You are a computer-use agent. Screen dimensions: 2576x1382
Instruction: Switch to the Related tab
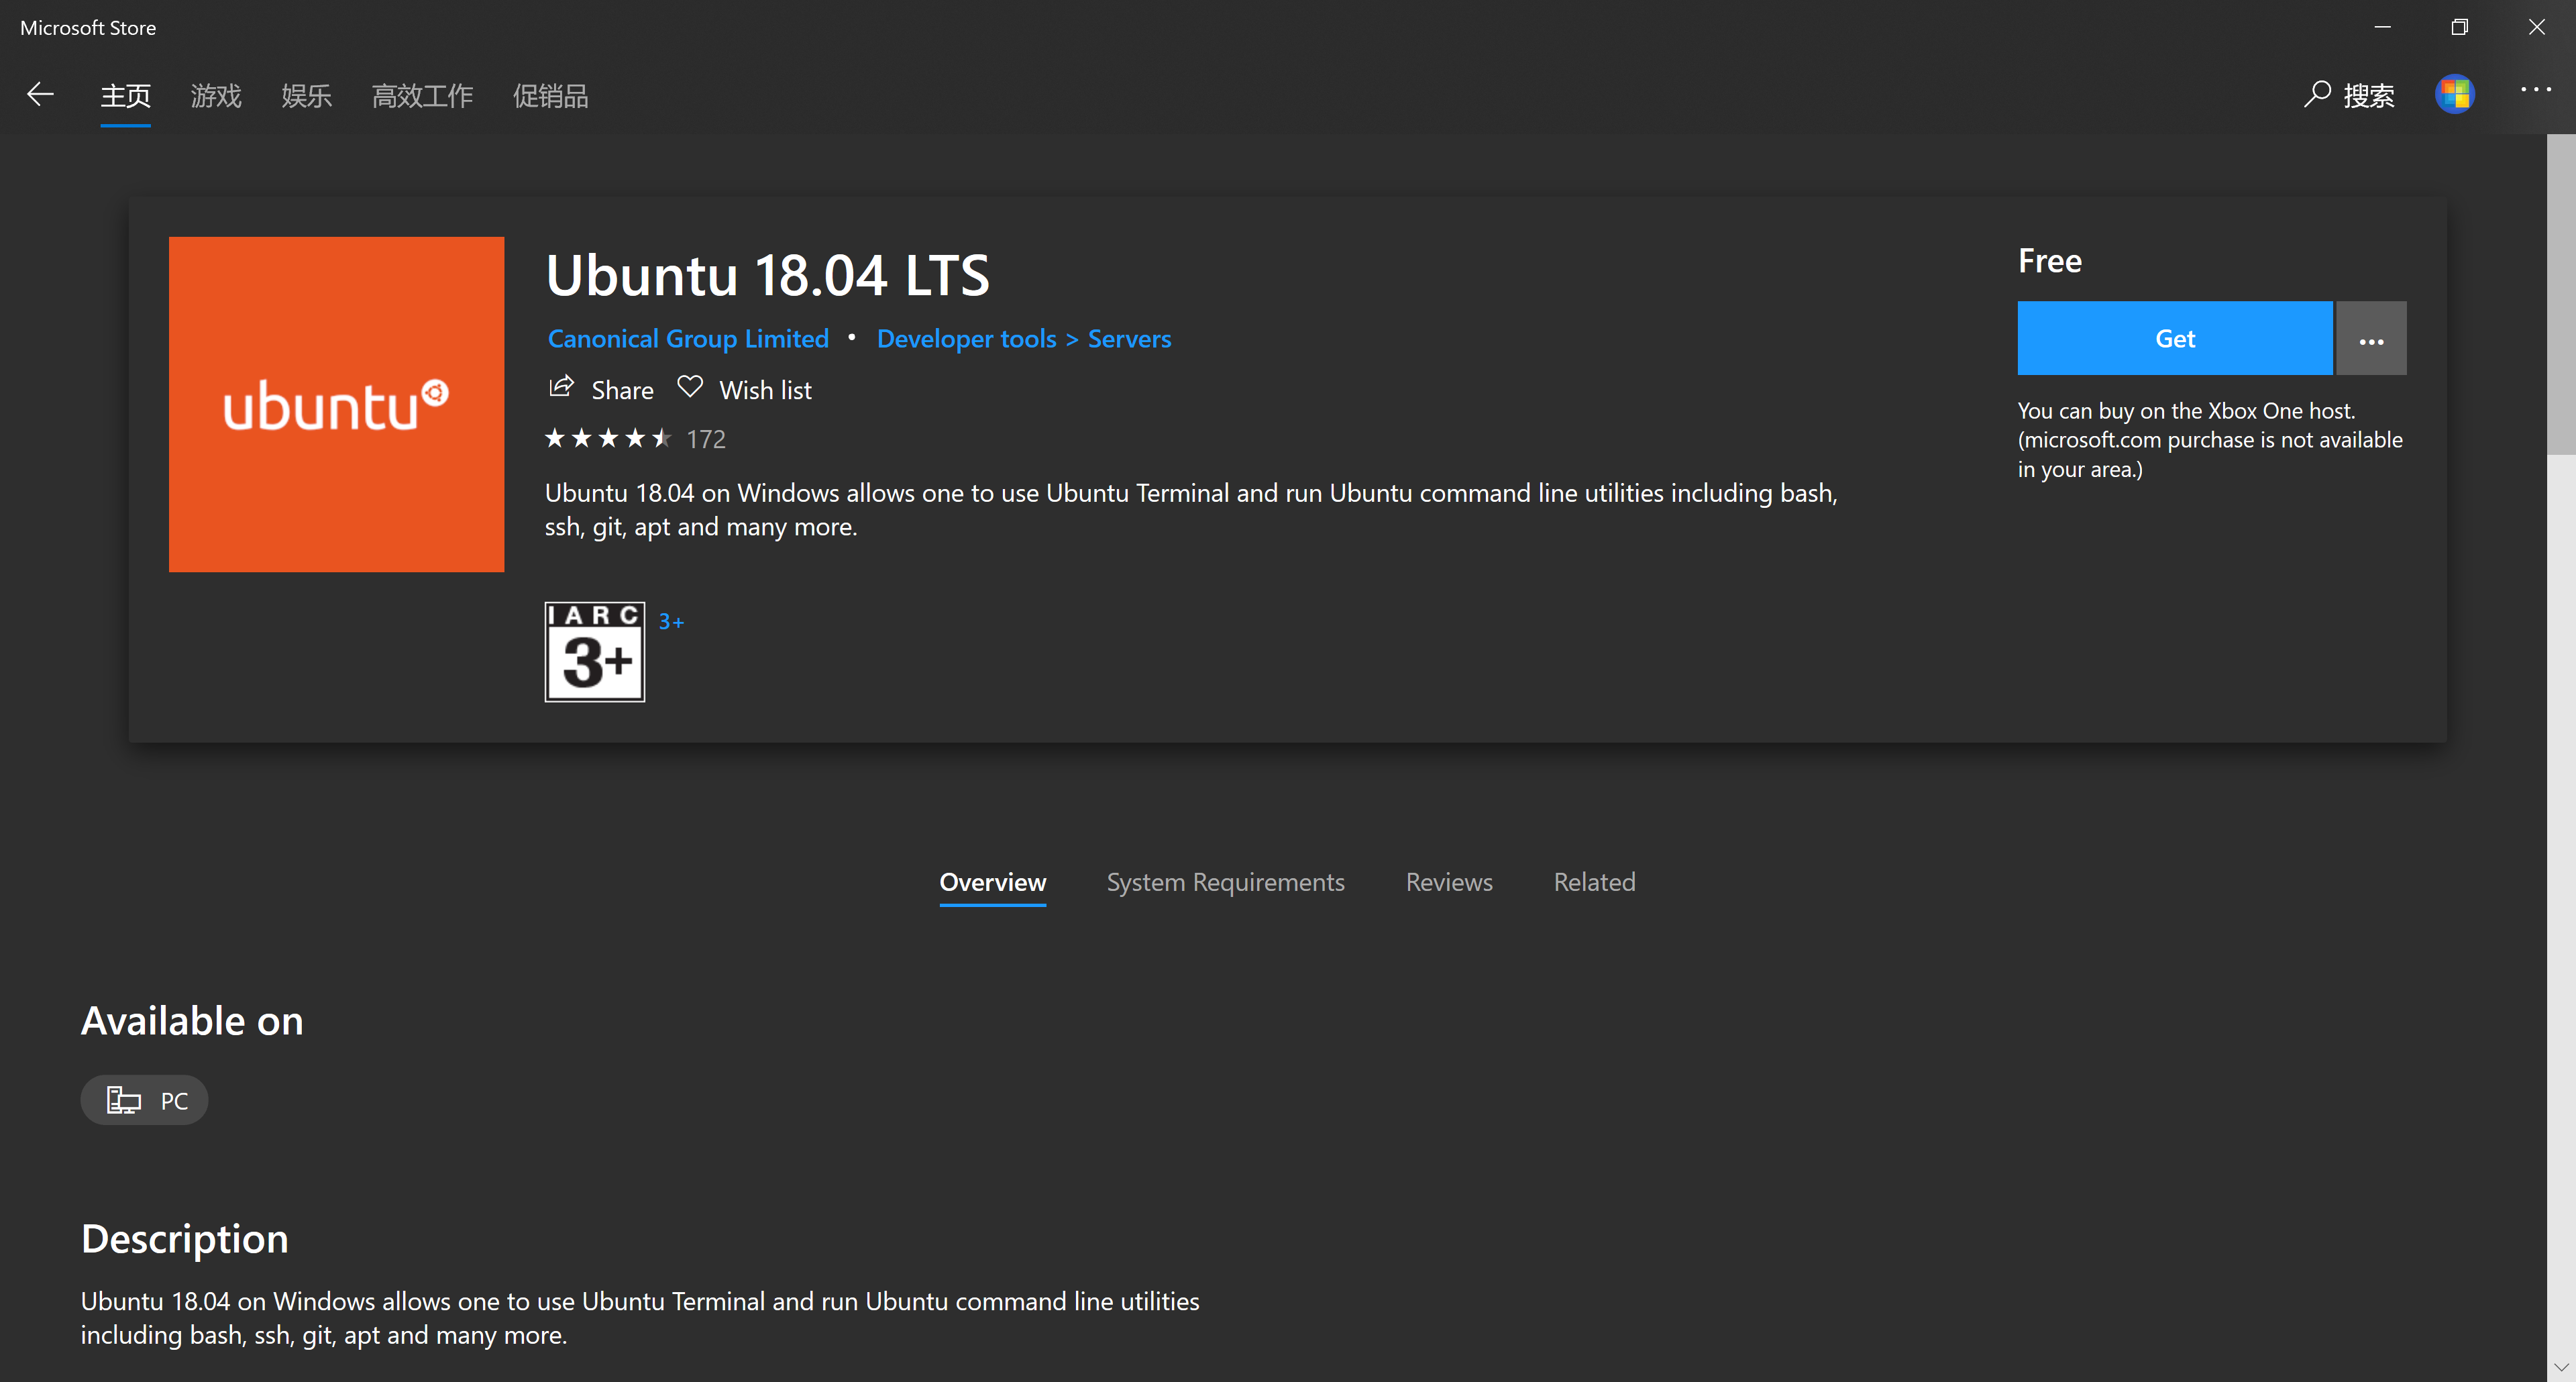point(1594,882)
